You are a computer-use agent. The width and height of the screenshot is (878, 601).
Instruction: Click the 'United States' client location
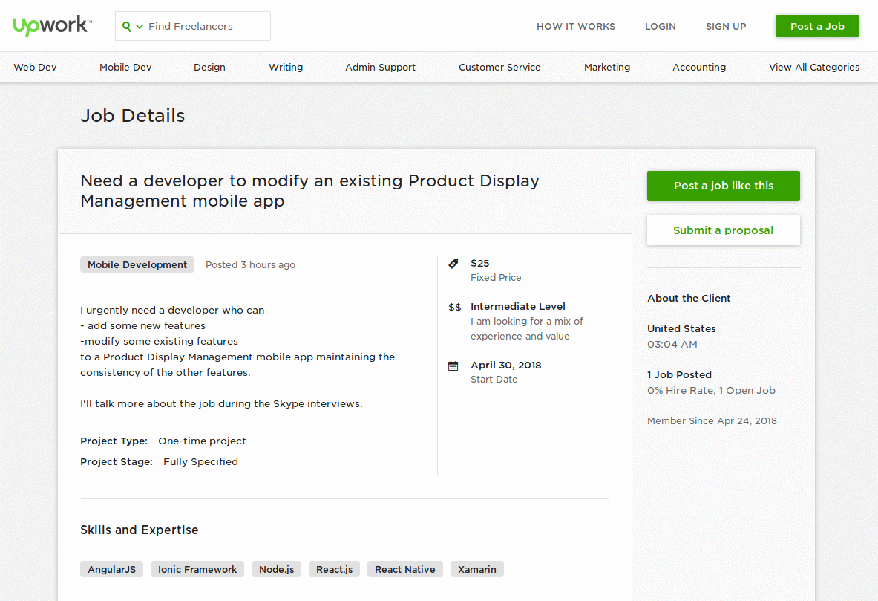coord(681,328)
